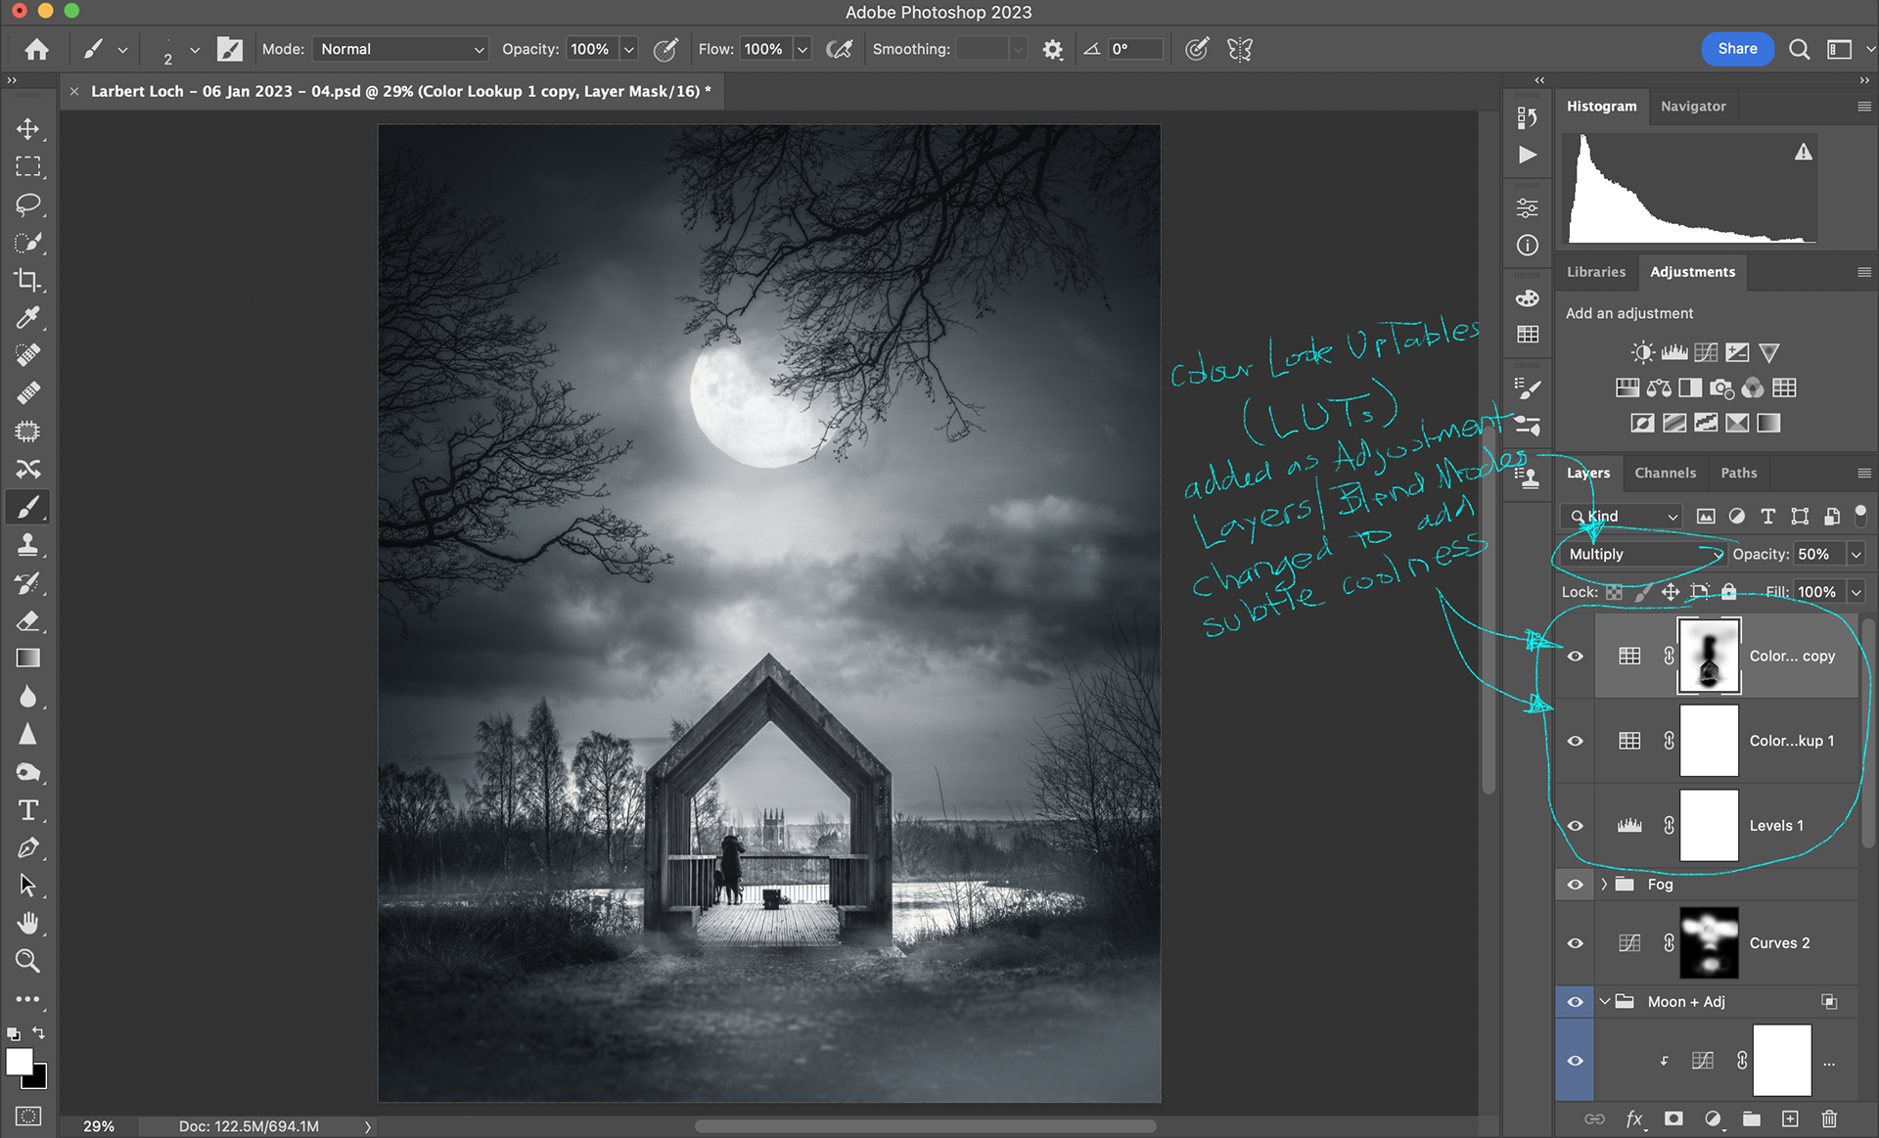Click the delete layer trash icon
The image size is (1879, 1138).
1828,1118
